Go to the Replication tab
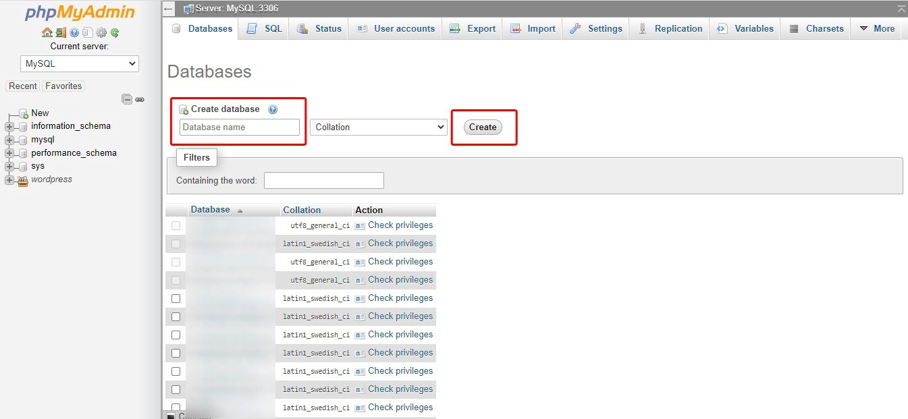 [670, 28]
